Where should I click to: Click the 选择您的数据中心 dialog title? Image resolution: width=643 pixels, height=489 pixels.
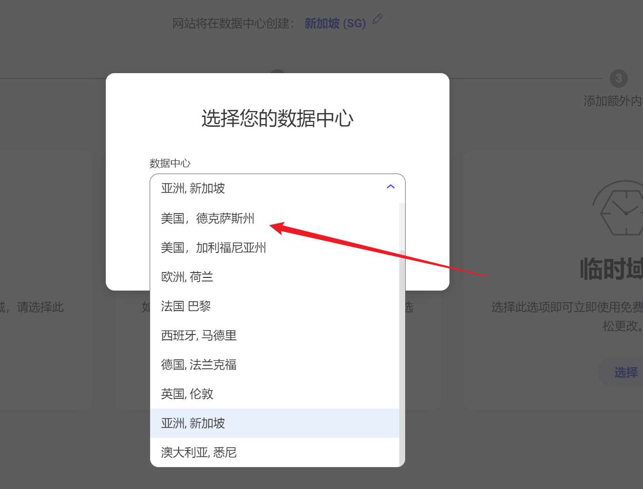pyautogui.click(x=277, y=118)
